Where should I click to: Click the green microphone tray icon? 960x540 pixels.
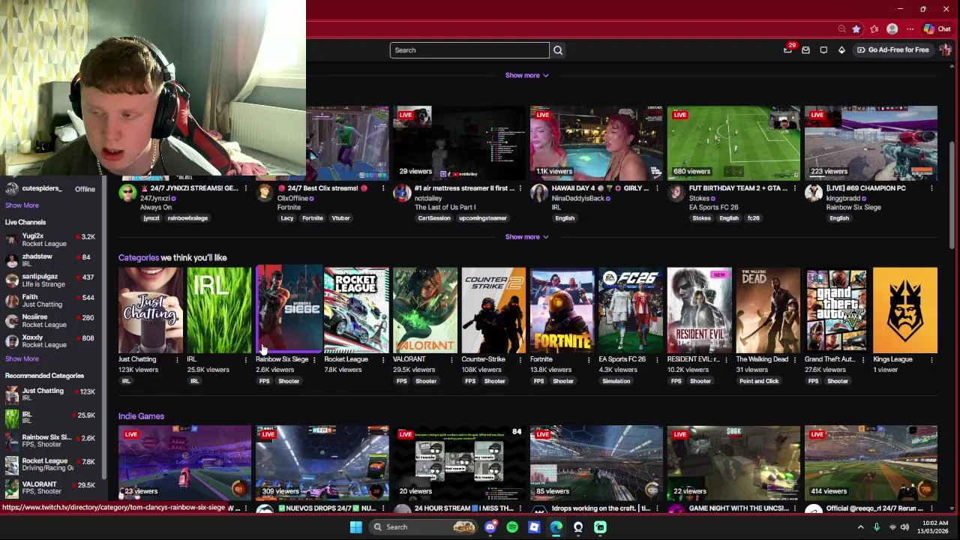[x=876, y=526]
